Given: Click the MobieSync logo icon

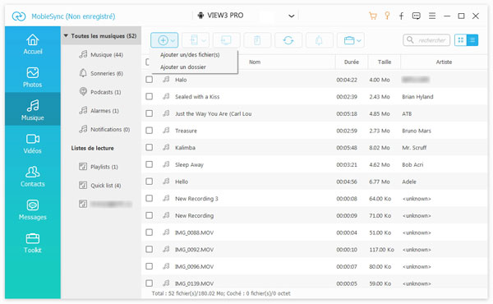Looking at the screenshot, I should point(19,16).
